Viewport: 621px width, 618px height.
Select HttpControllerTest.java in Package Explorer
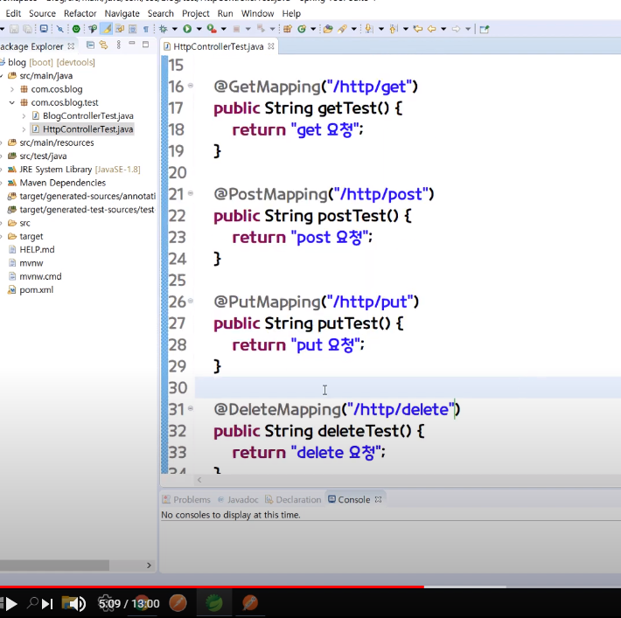83,129
